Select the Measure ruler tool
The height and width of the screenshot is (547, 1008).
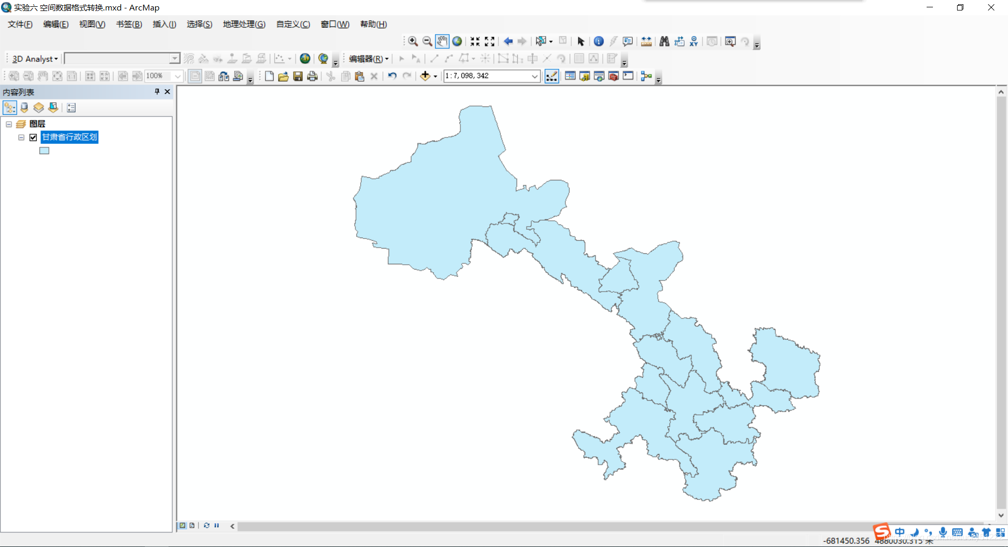tap(646, 41)
